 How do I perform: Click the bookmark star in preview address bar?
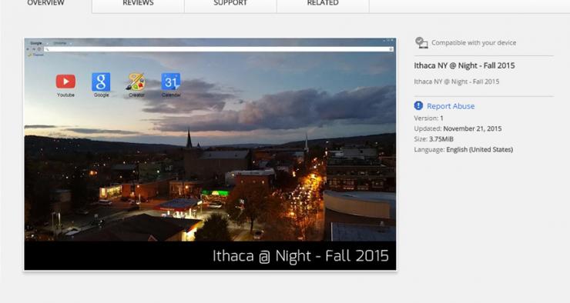(391, 49)
